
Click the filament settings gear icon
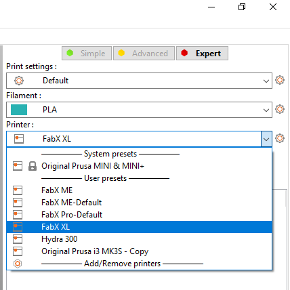pyautogui.click(x=280, y=109)
